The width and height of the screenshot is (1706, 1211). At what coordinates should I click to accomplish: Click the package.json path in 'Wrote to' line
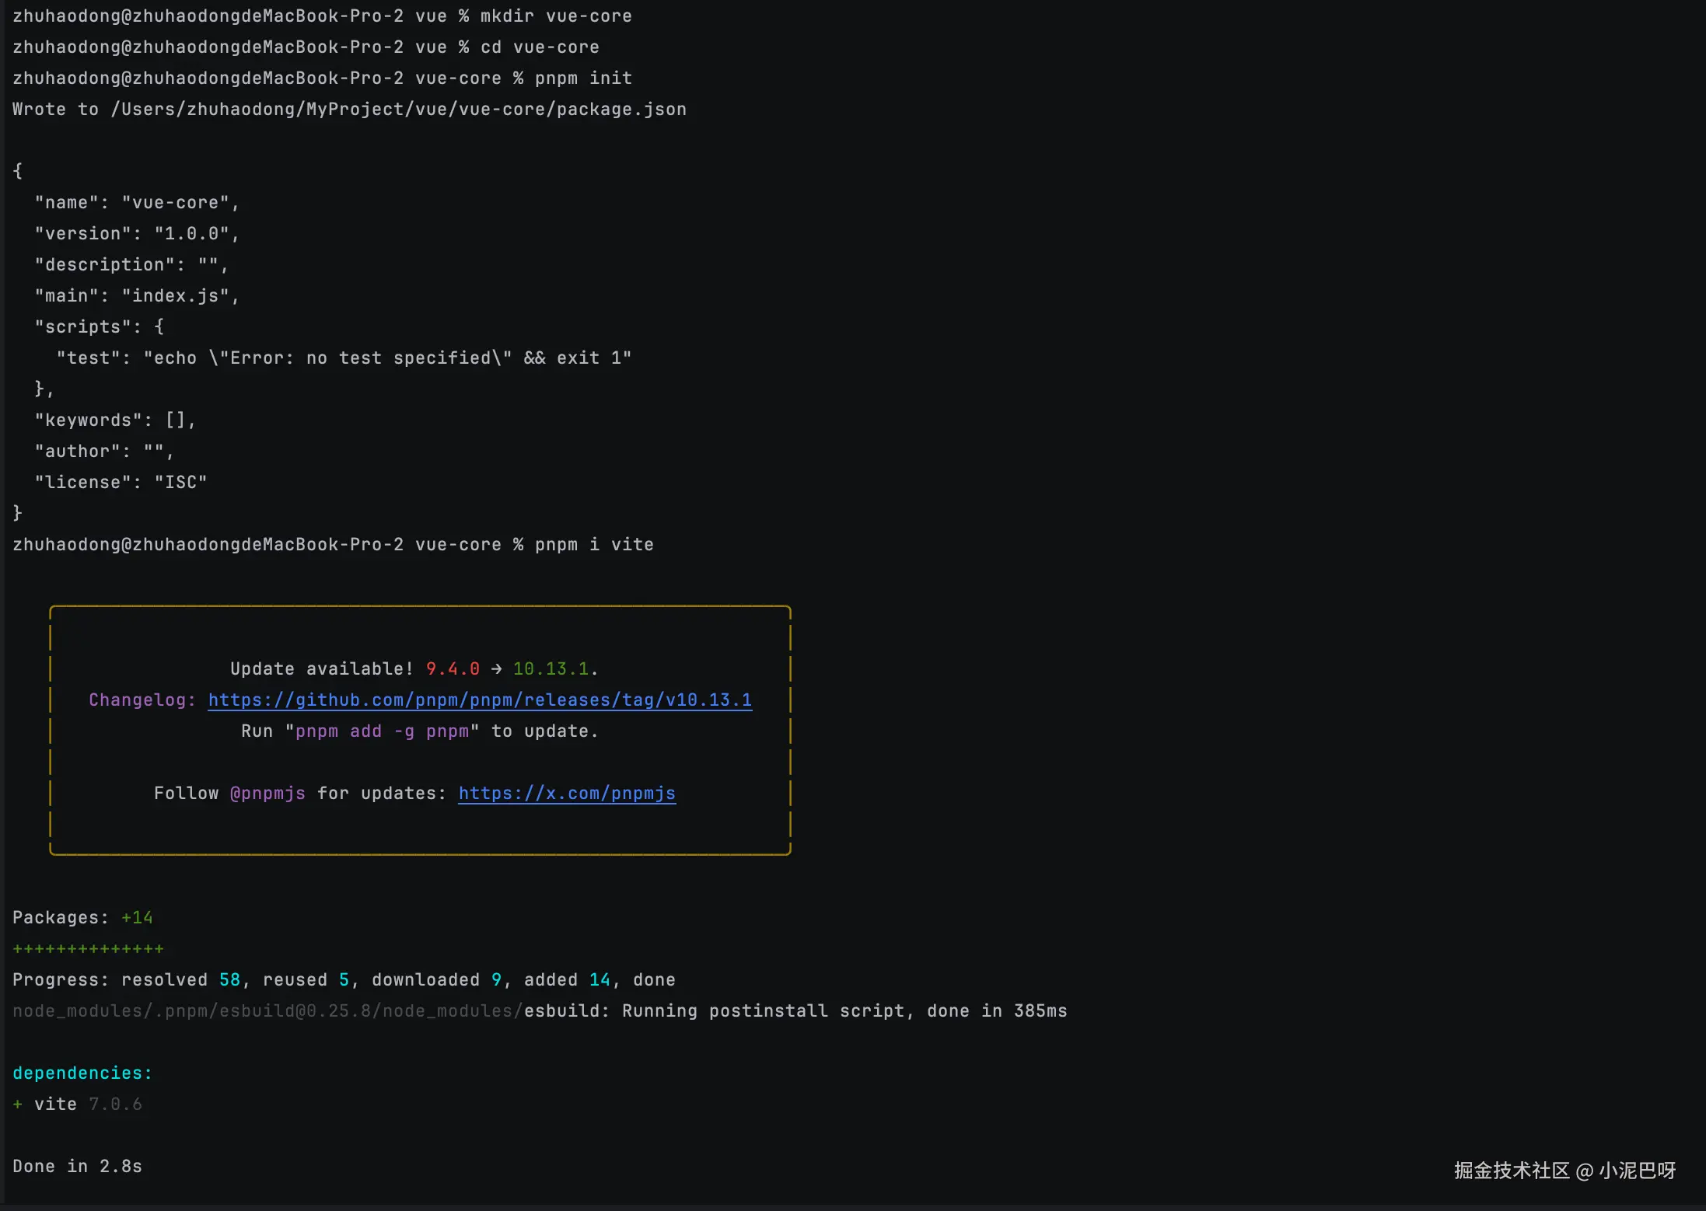pyautogui.click(x=398, y=109)
